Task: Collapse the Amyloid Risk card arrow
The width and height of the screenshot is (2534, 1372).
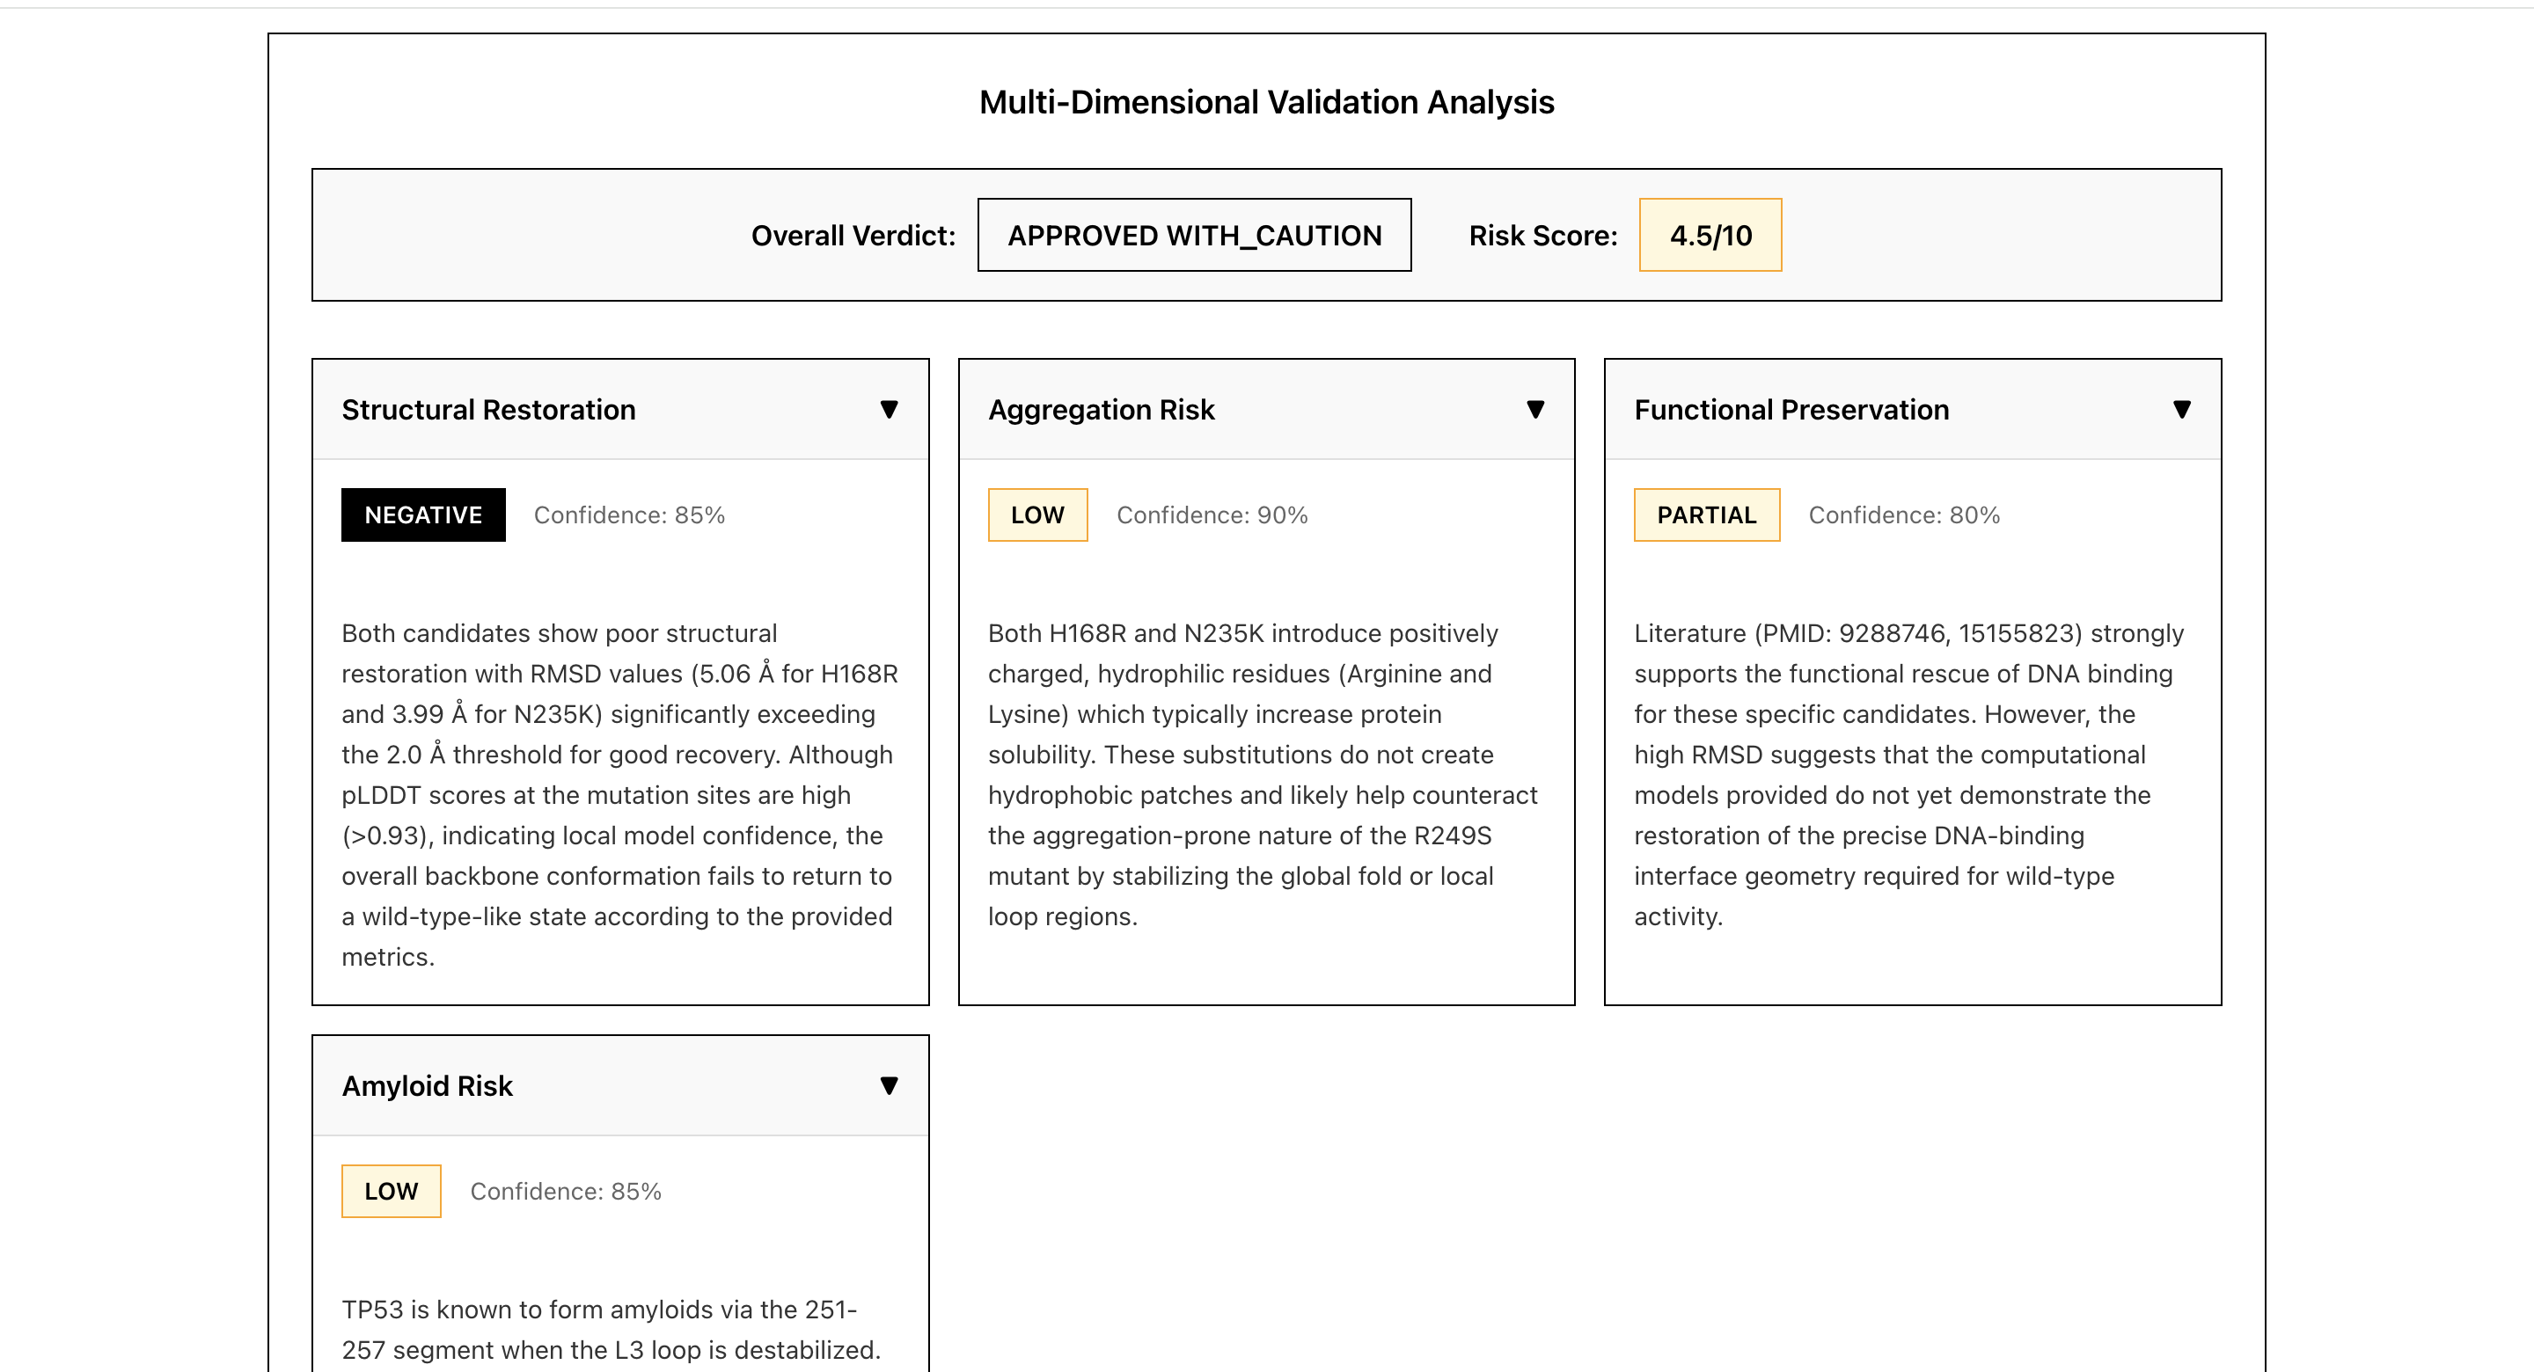Action: click(x=889, y=1086)
